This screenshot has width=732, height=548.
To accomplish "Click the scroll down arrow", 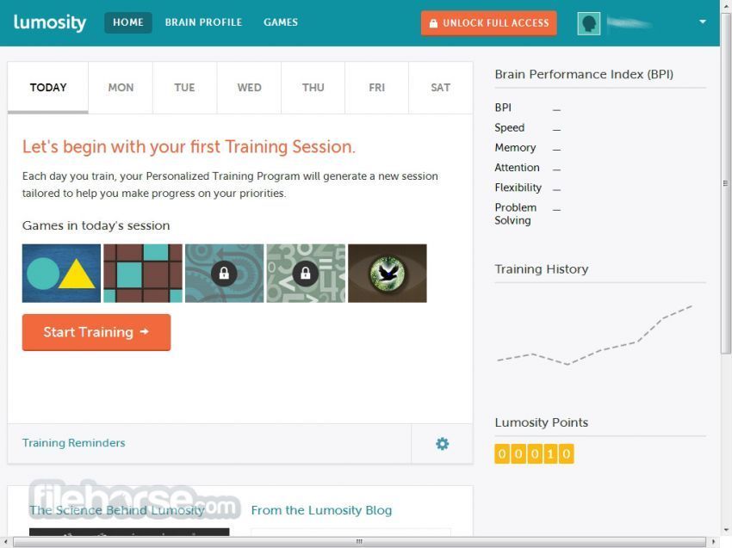I will (x=725, y=530).
